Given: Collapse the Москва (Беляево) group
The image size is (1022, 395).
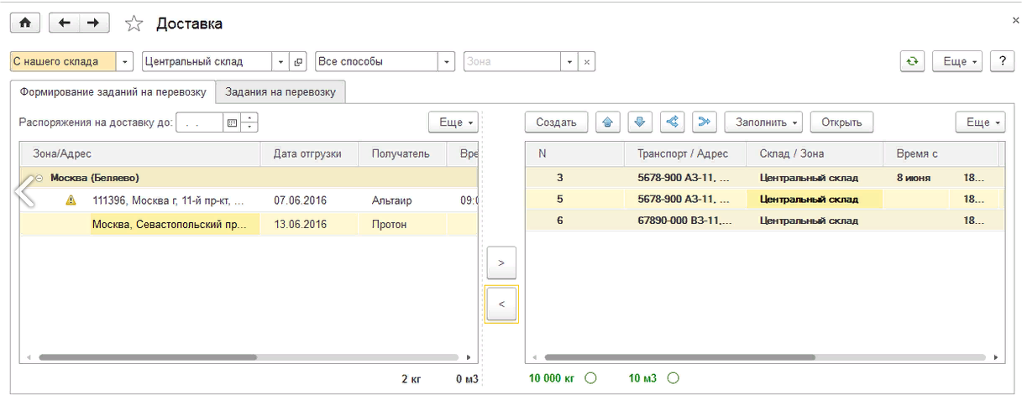Looking at the screenshot, I should [x=39, y=178].
